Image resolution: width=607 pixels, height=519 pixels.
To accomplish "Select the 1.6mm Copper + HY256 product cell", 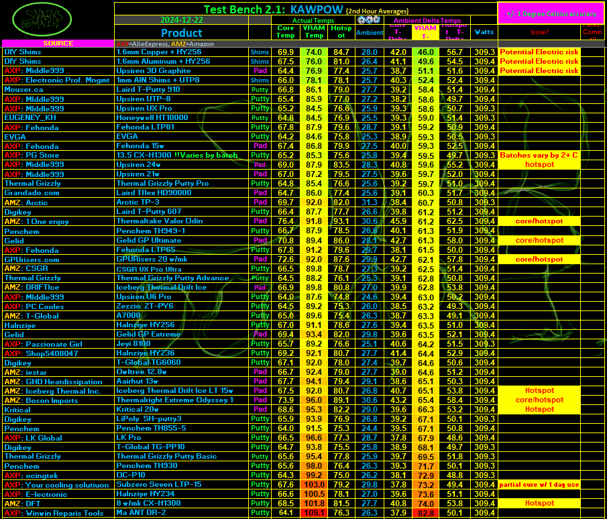I will 182,52.
